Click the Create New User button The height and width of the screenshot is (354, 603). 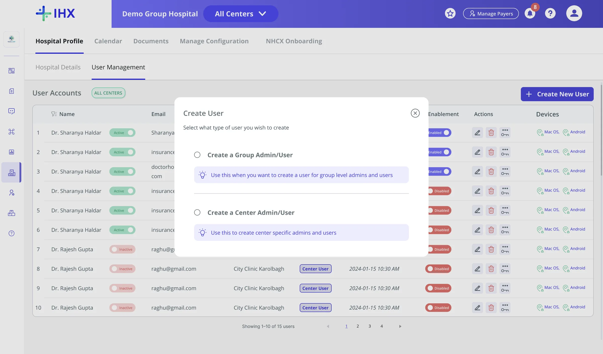pyautogui.click(x=557, y=94)
